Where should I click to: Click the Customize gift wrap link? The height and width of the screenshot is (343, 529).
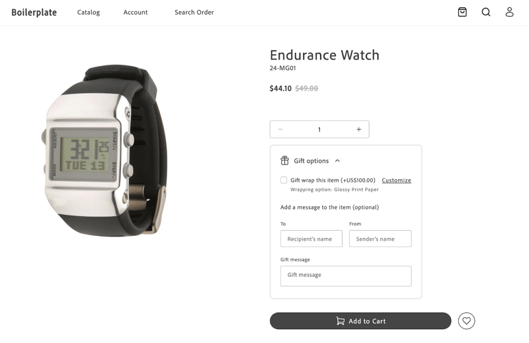click(x=396, y=180)
